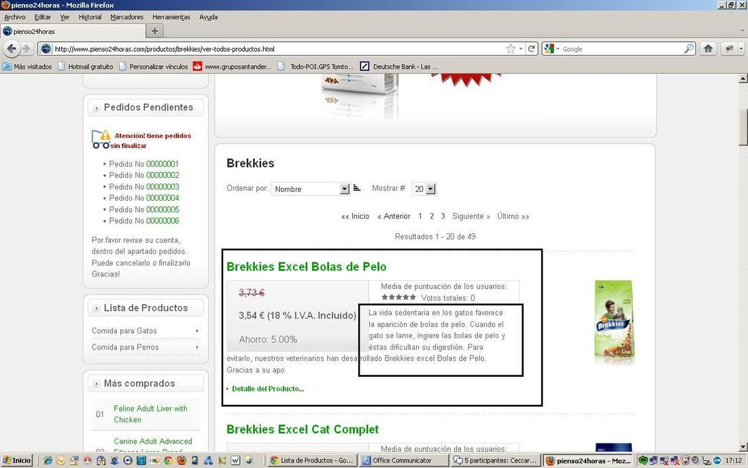Click the search magnifier in the Google box
This screenshot has width=748, height=468.
click(689, 49)
